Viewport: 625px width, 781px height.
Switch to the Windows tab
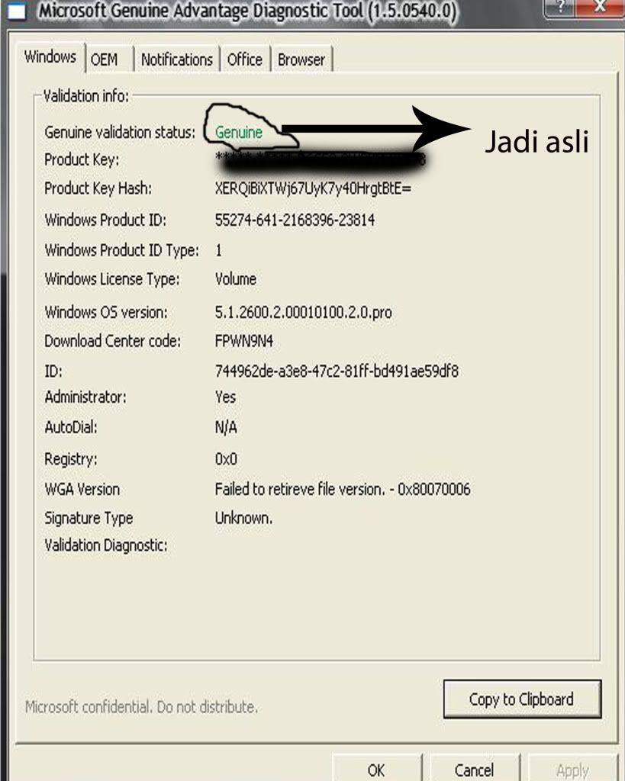click(x=50, y=57)
